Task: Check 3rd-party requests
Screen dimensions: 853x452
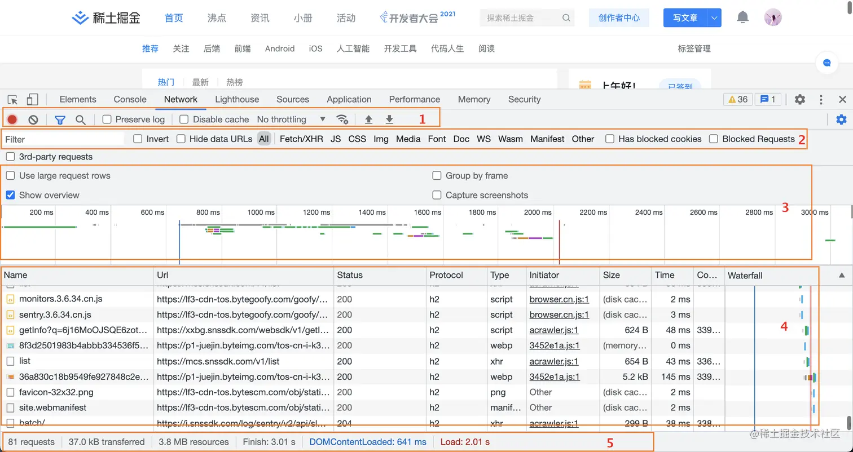Action: [x=10, y=157]
